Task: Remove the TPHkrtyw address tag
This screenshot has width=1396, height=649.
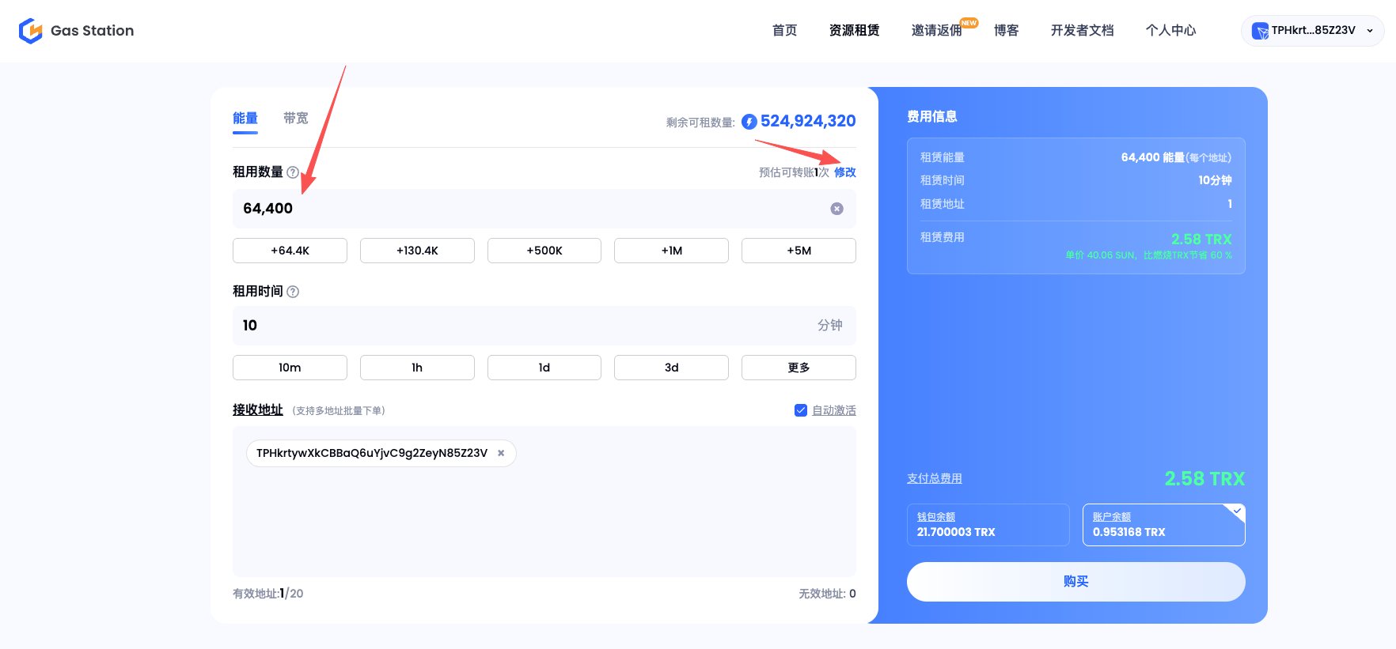Action: [x=501, y=453]
